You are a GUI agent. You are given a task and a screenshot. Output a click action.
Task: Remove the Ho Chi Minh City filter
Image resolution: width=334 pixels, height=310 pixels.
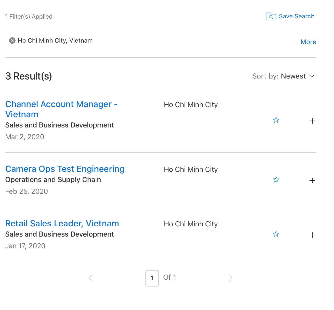[12, 41]
